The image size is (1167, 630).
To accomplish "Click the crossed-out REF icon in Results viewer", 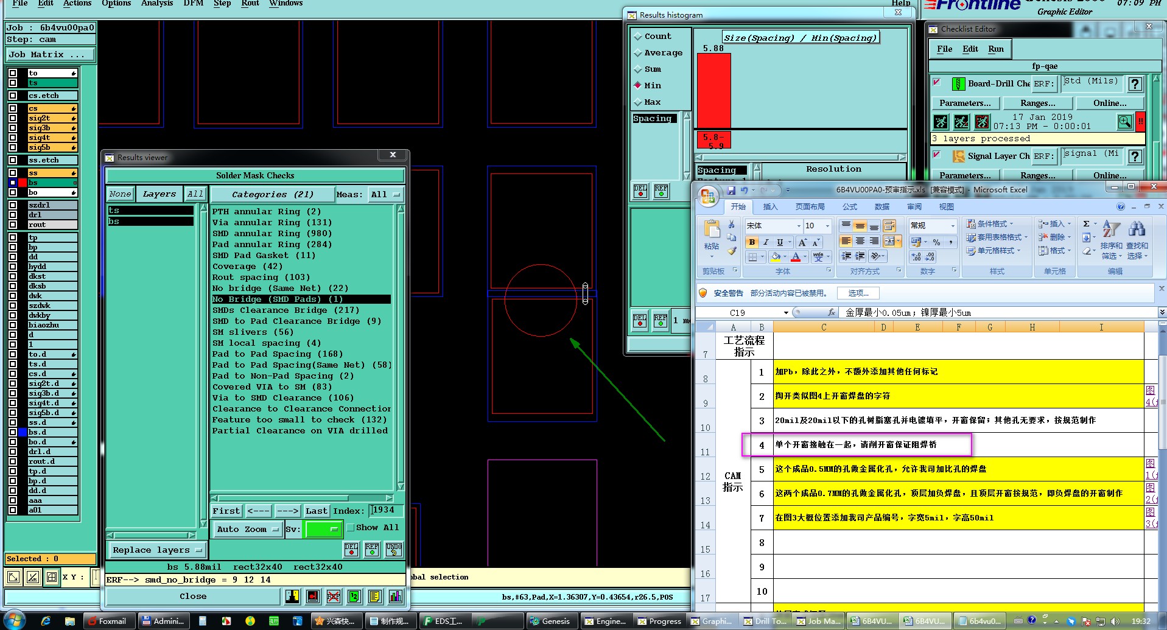I will pyautogui.click(x=334, y=597).
